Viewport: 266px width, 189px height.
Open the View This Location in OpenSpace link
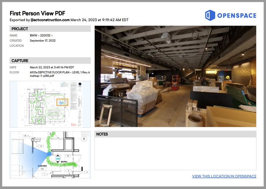(x=224, y=176)
